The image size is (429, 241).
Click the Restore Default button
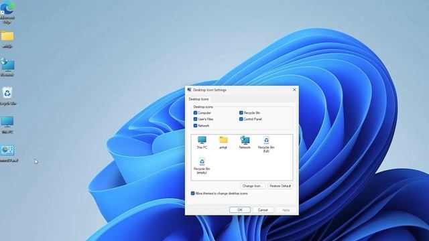tap(280, 186)
